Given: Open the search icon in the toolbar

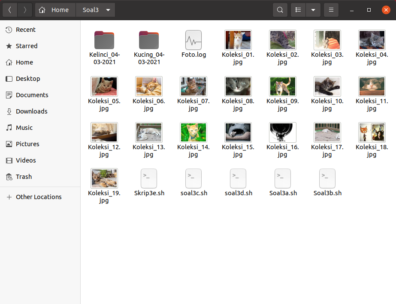Looking at the screenshot, I should (280, 9).
